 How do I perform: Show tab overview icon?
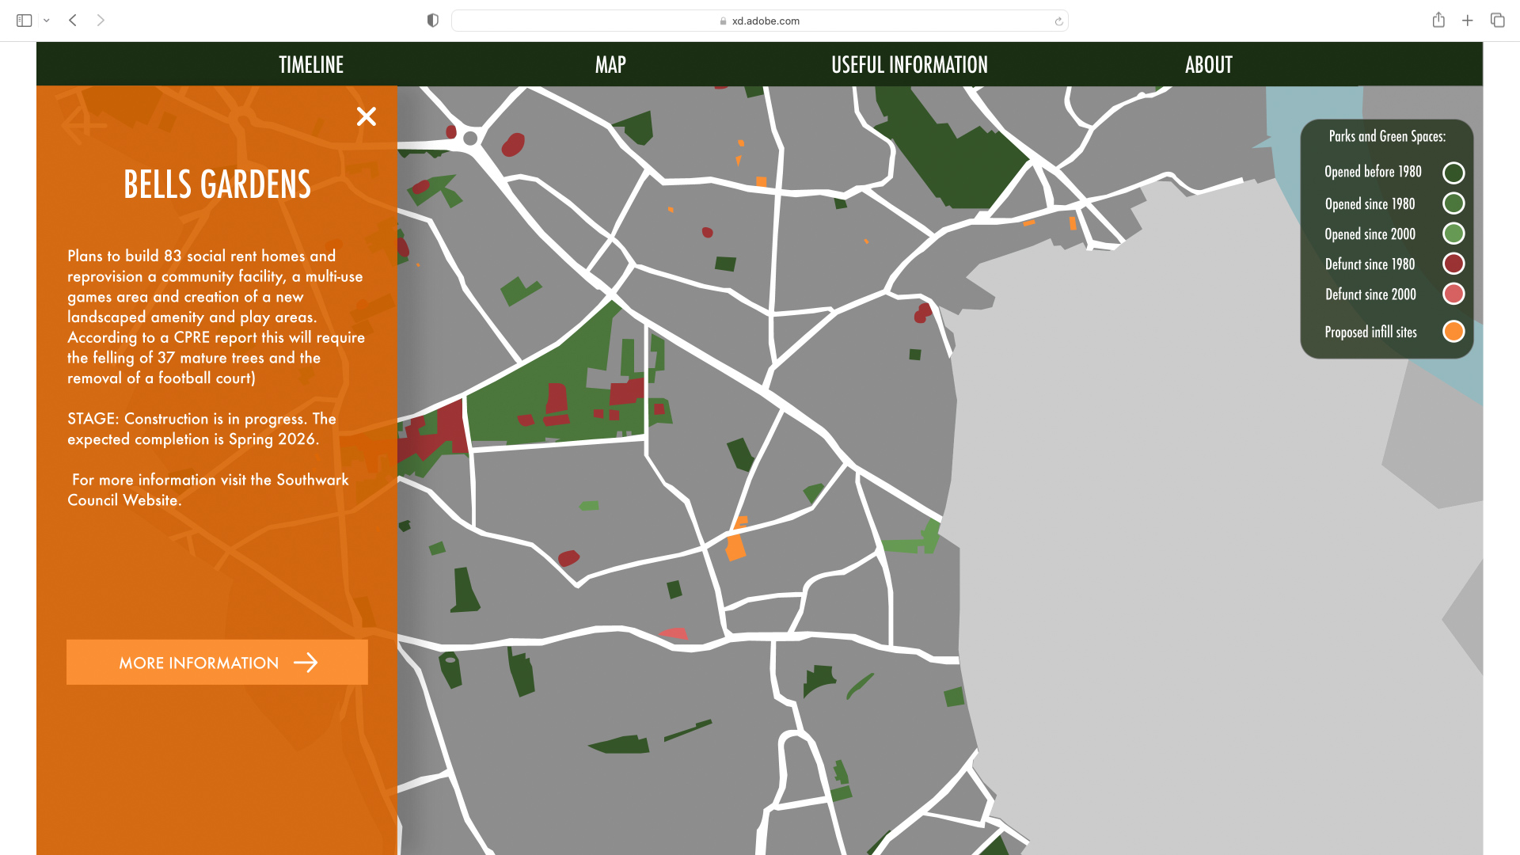point(1497,21)
